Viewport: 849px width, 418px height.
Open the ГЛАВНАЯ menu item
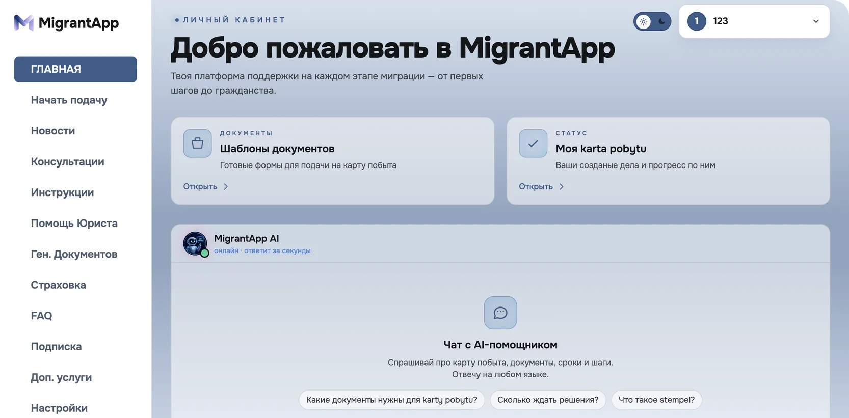click(75, 69)
